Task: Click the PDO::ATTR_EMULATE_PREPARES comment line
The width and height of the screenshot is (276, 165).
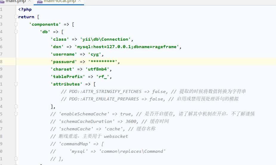Action: (150, 99)
